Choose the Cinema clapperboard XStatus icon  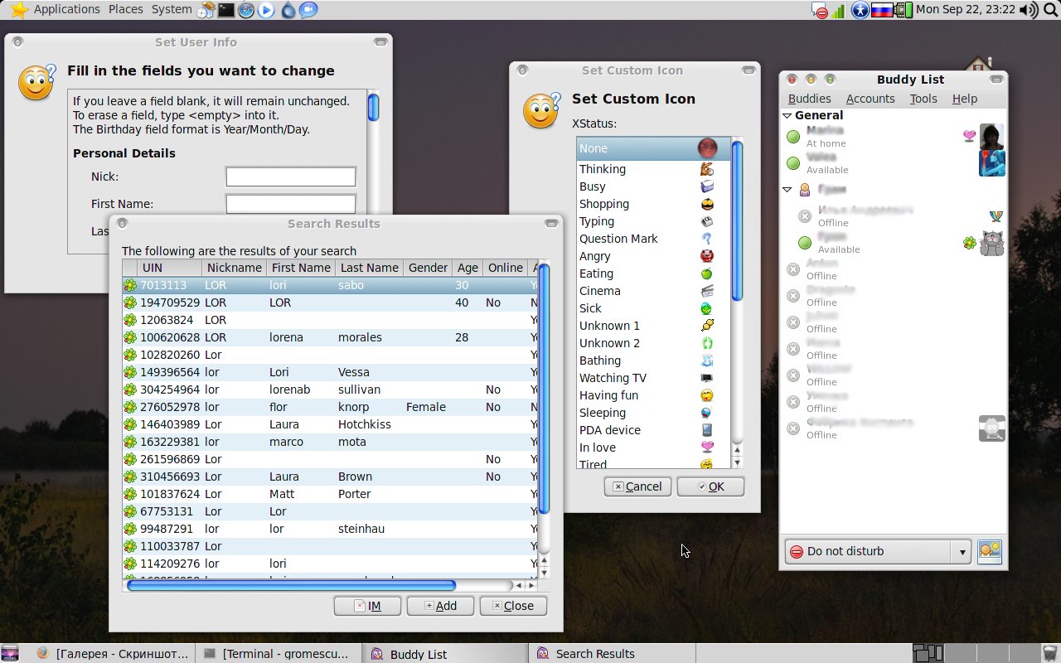click(x=706, y=291)
